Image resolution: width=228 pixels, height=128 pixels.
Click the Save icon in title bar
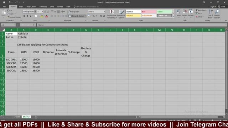pos(4,2)
